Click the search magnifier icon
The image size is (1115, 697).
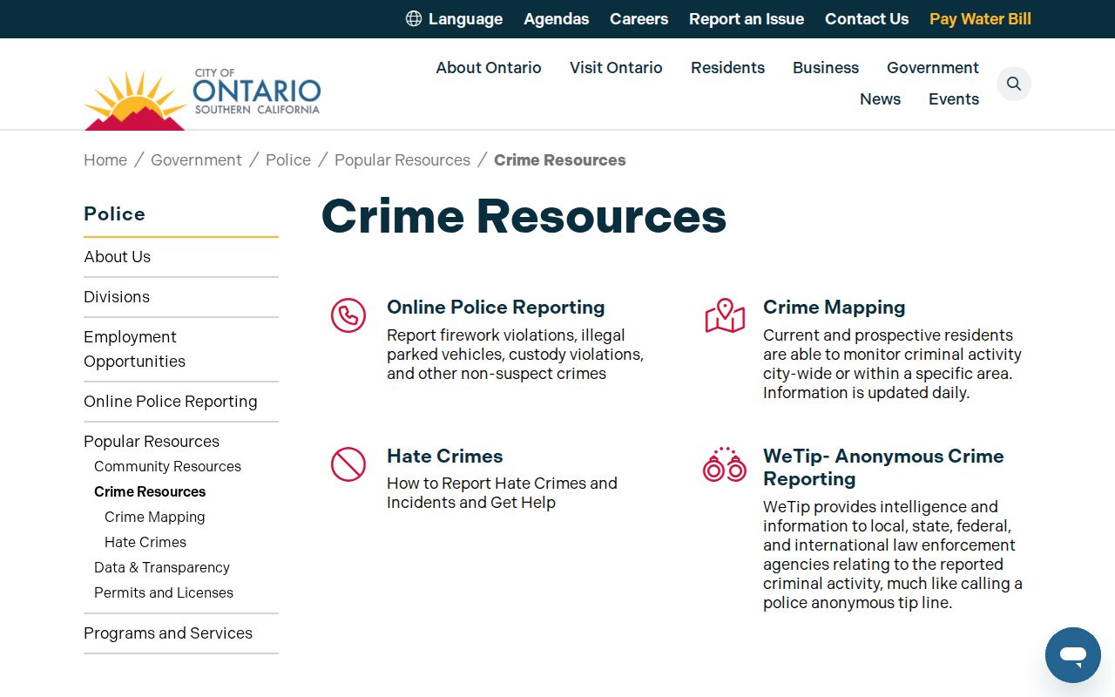1014,84
